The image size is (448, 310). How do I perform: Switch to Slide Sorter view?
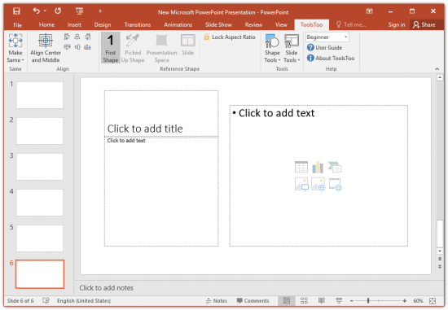pos(304,300)
